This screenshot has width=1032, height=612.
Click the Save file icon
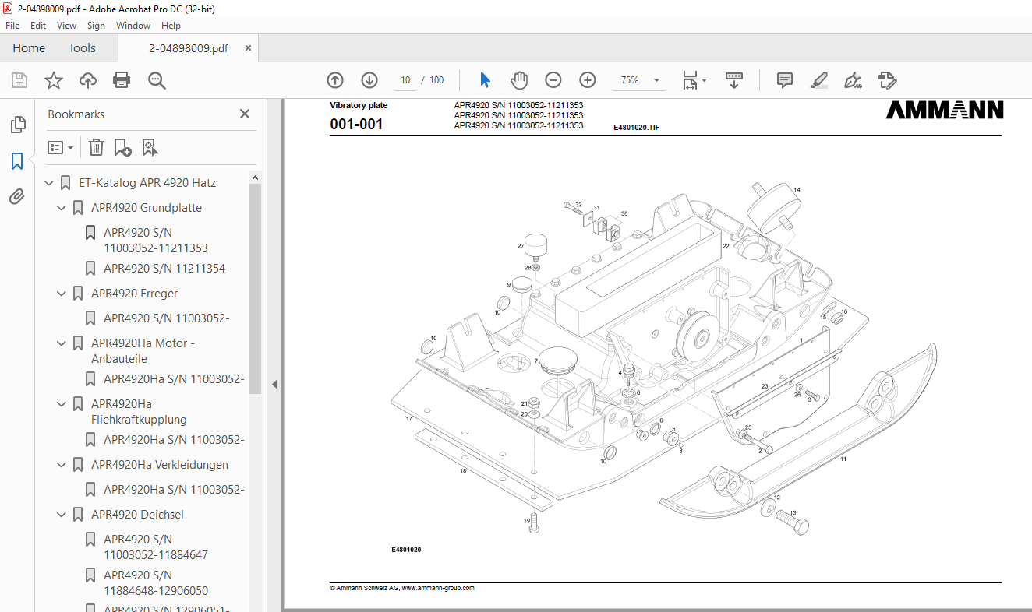[x=19, y=80]
